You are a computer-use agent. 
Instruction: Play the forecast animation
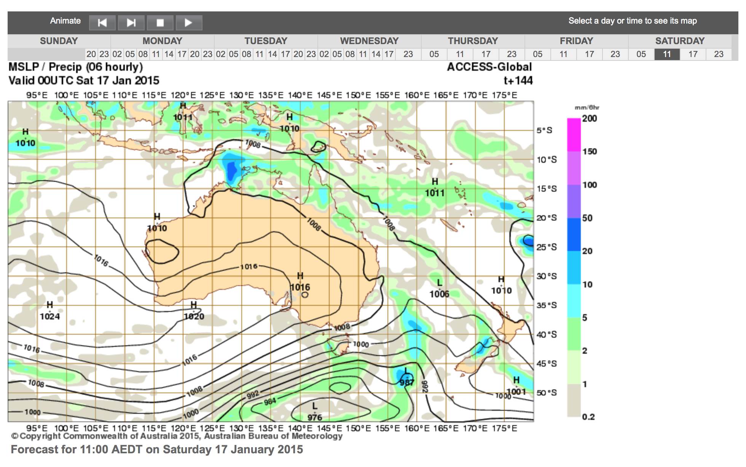[x=188, y=23]
